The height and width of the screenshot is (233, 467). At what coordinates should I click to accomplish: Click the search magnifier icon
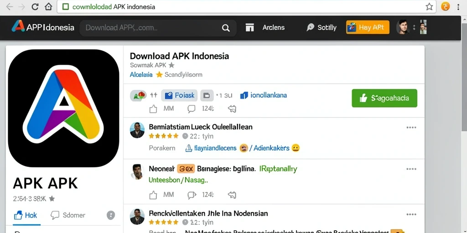click(x=226, y=28)
